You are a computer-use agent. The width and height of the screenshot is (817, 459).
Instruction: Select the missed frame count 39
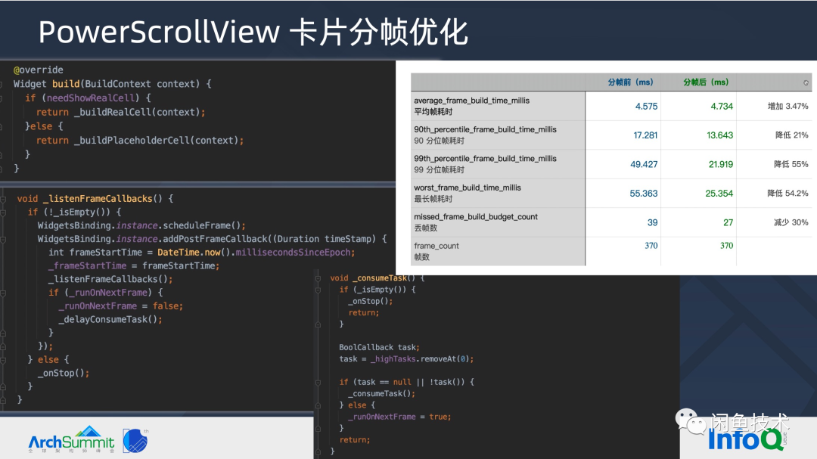coord(652,223)
